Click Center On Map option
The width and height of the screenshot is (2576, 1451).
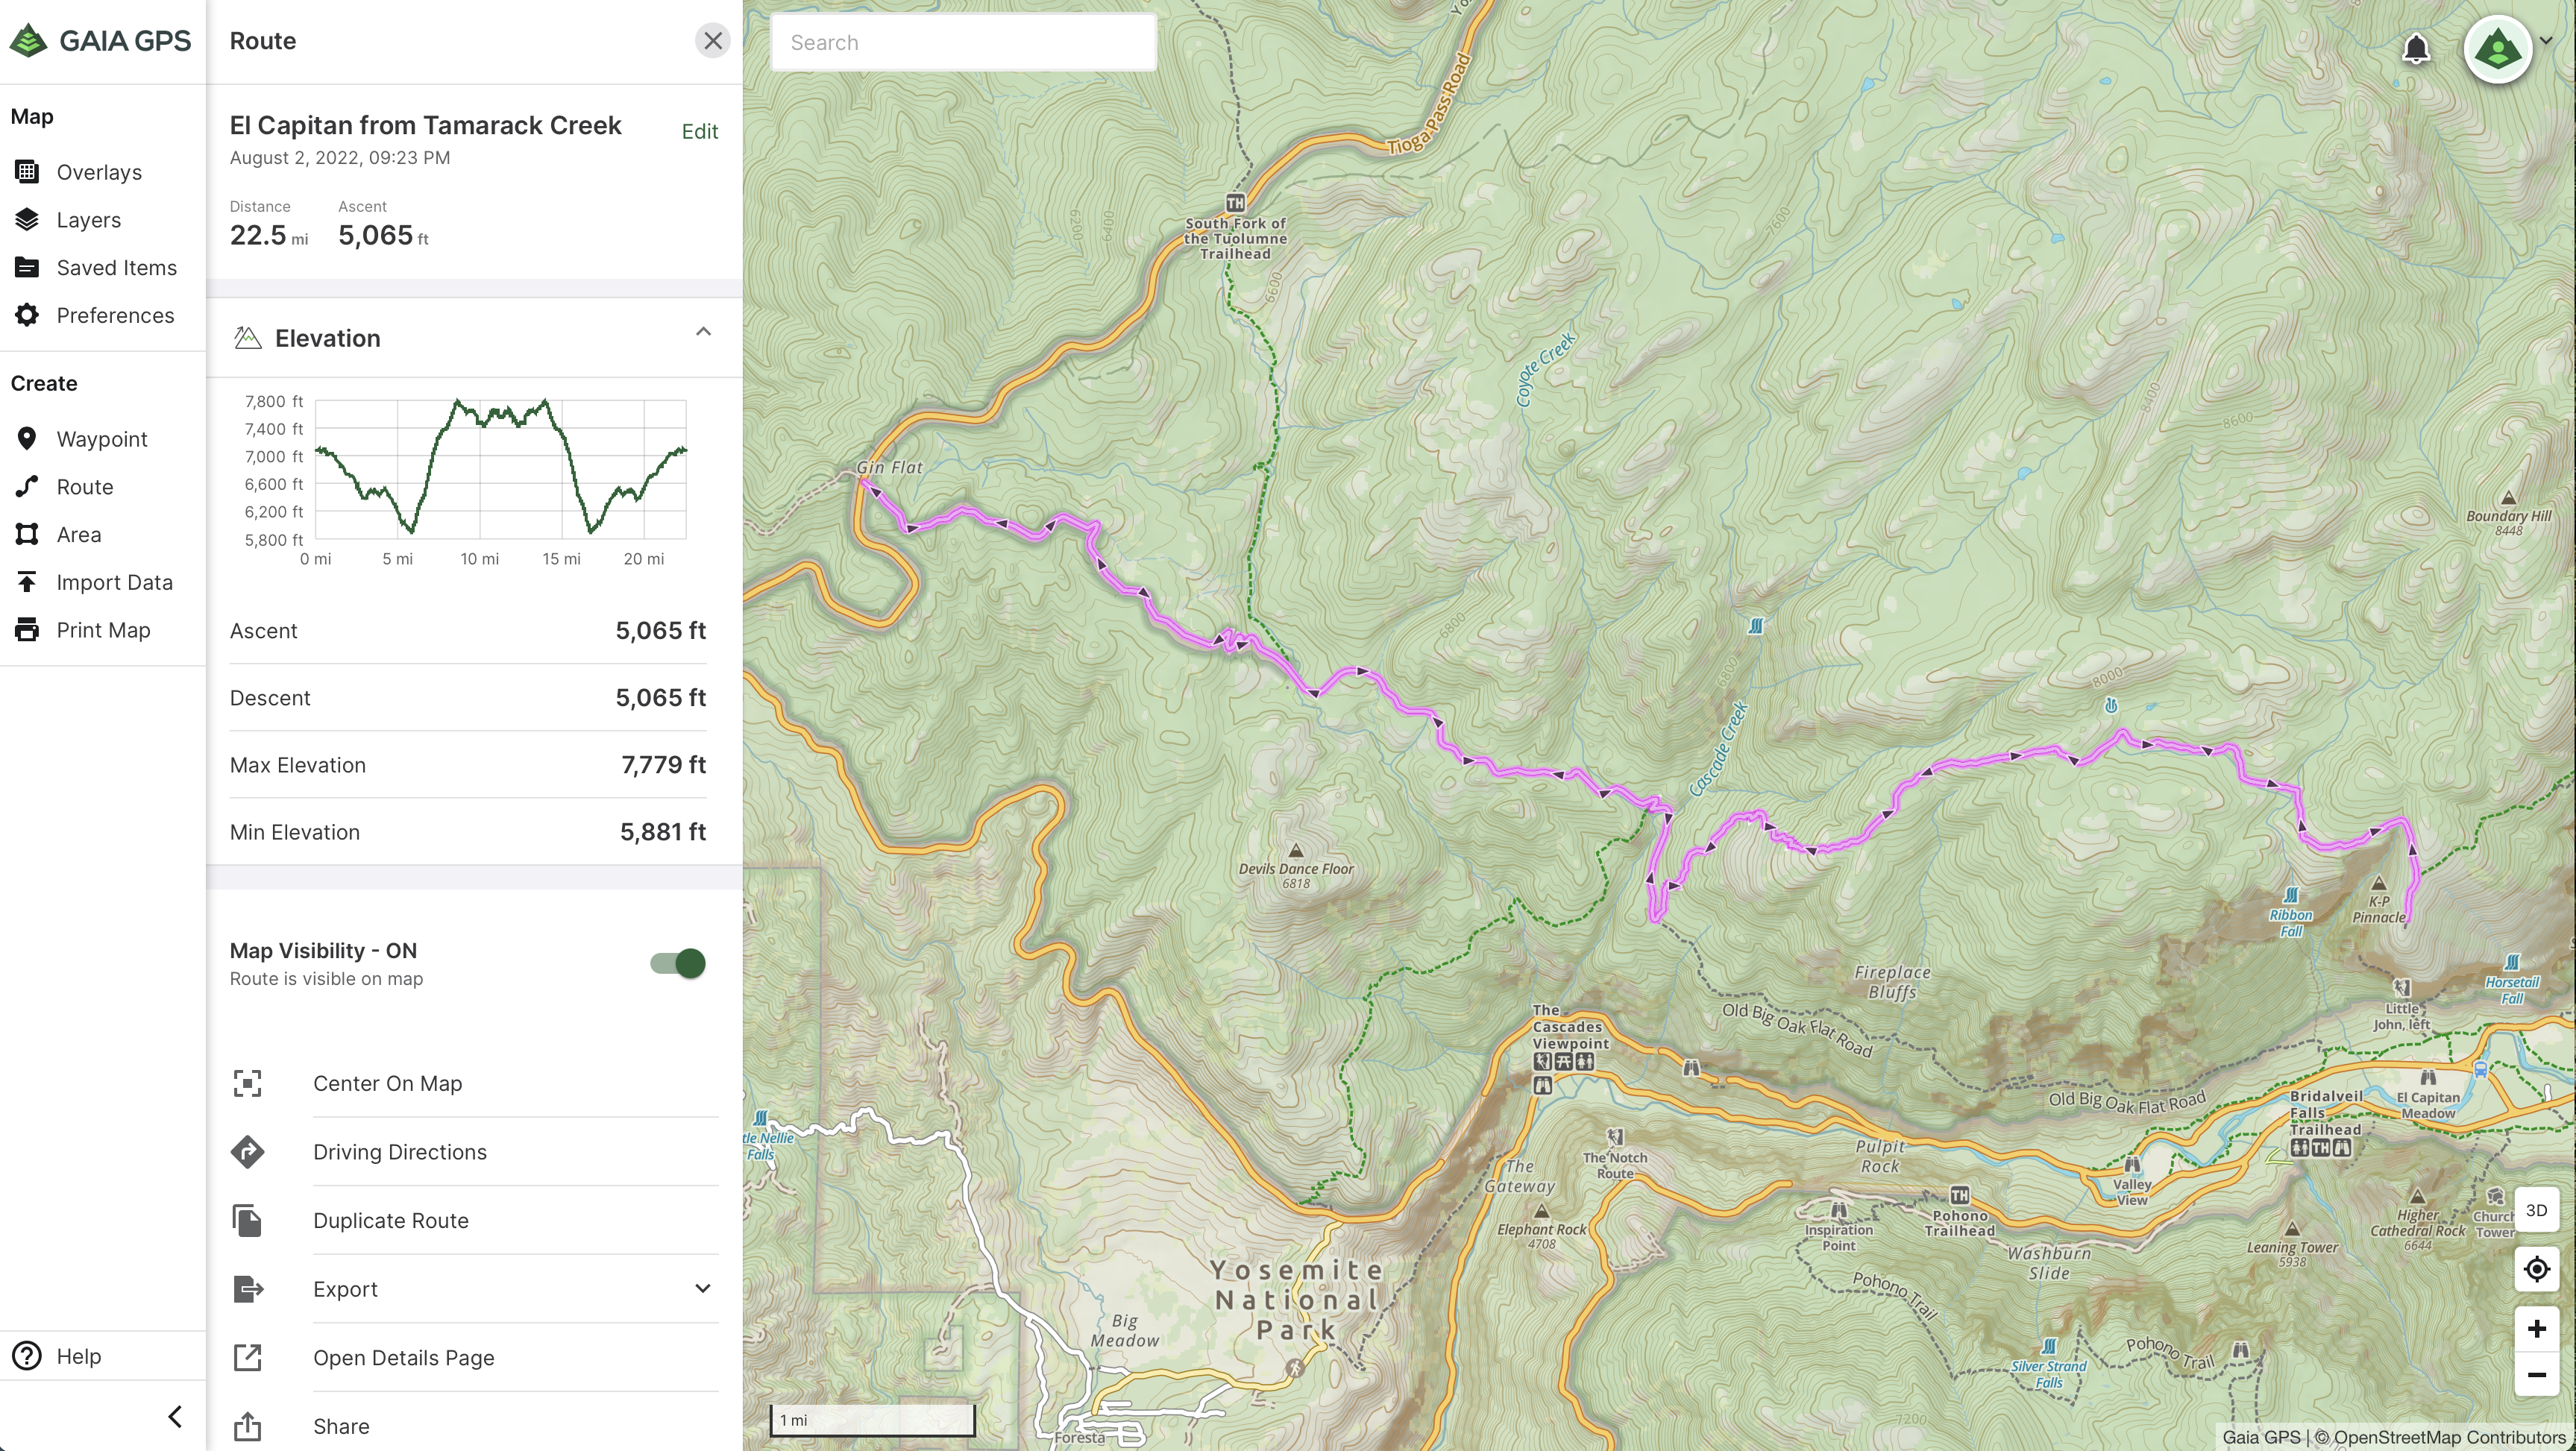tap(387, 1084)
